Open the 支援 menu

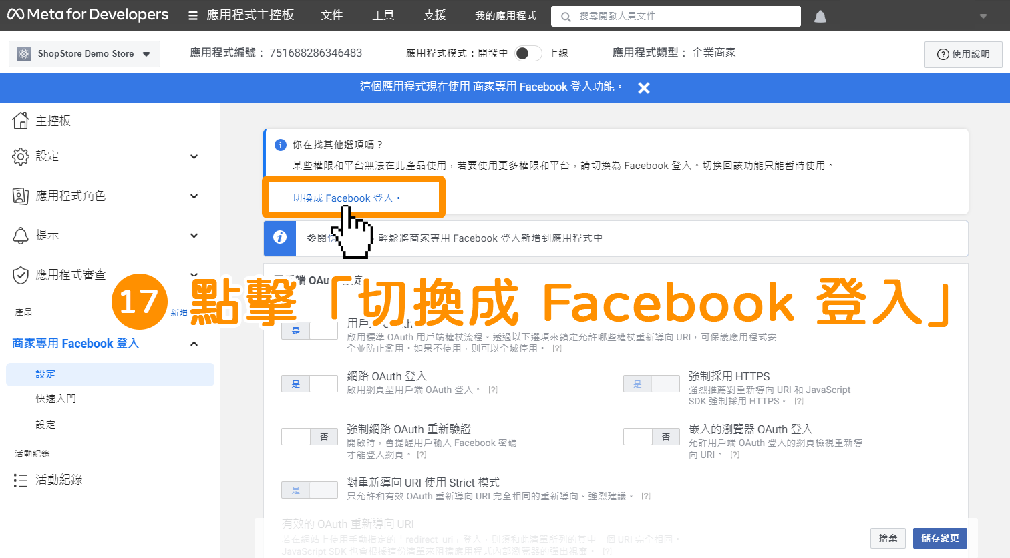coord(434,15)
